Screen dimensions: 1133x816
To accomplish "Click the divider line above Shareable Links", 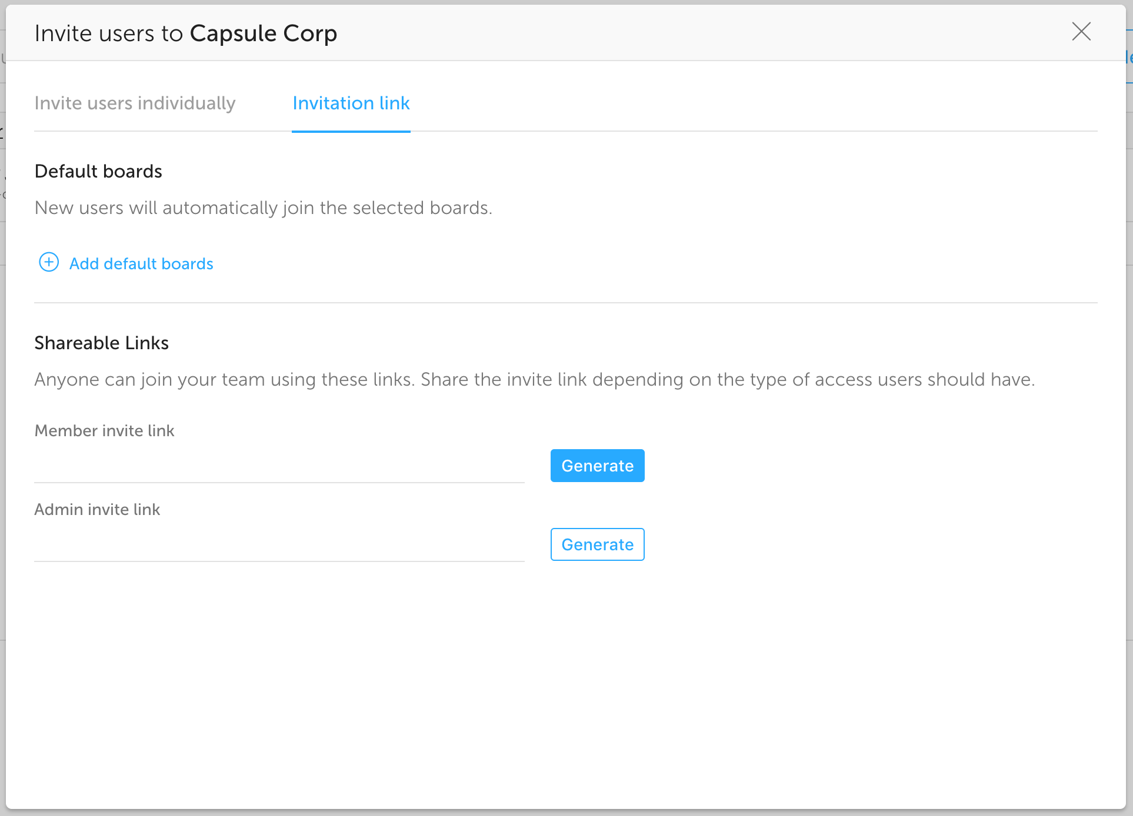I will point(565,303).
